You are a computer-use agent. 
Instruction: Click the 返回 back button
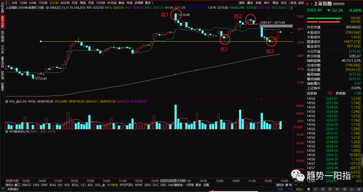pos(301,3)
